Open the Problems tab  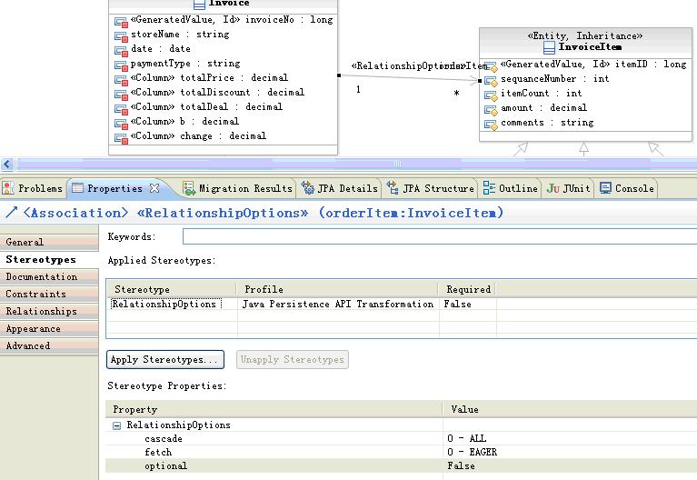(33, 188)
